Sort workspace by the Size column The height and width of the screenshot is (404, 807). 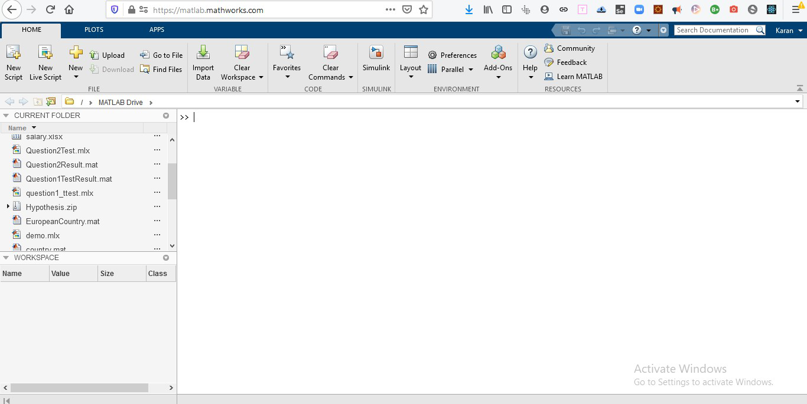pos(122,274)
